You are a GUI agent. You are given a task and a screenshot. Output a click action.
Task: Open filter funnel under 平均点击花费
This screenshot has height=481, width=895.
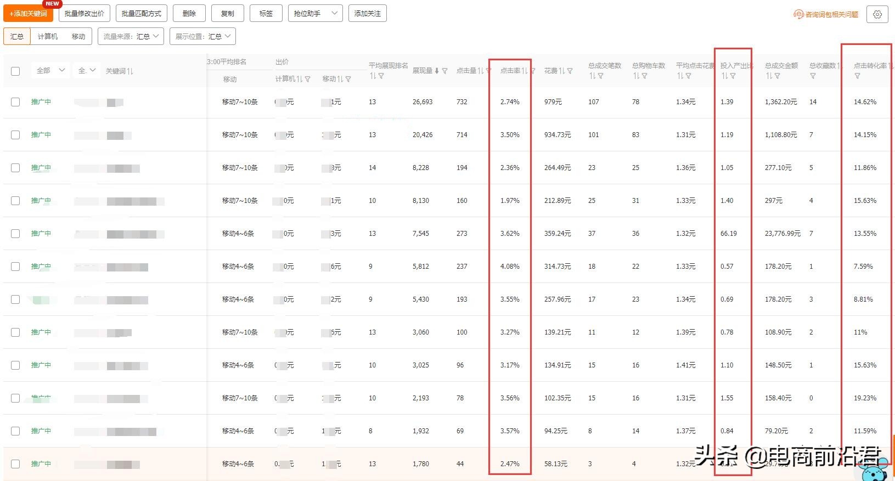click(688, 76)
